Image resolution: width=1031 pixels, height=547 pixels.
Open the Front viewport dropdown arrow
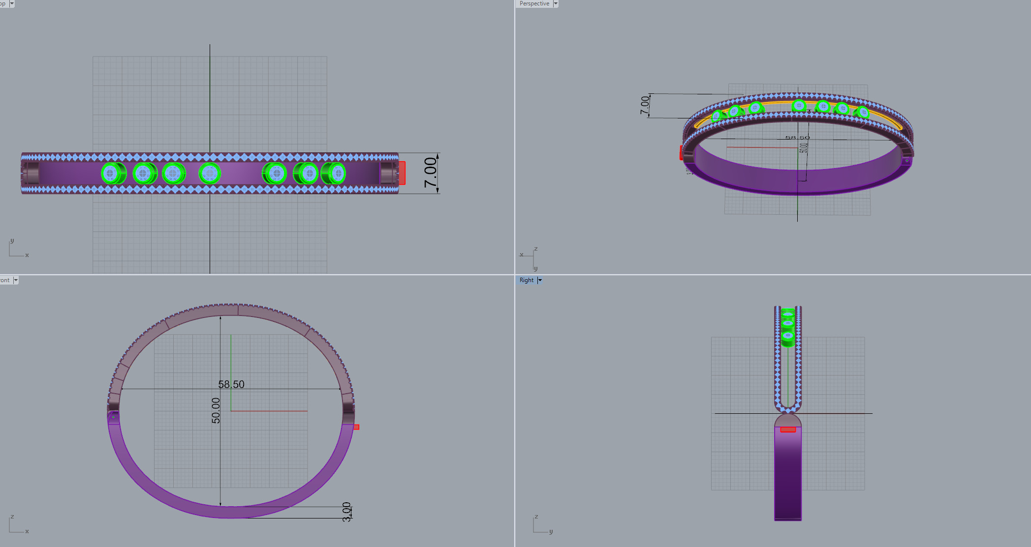(16, 280)
